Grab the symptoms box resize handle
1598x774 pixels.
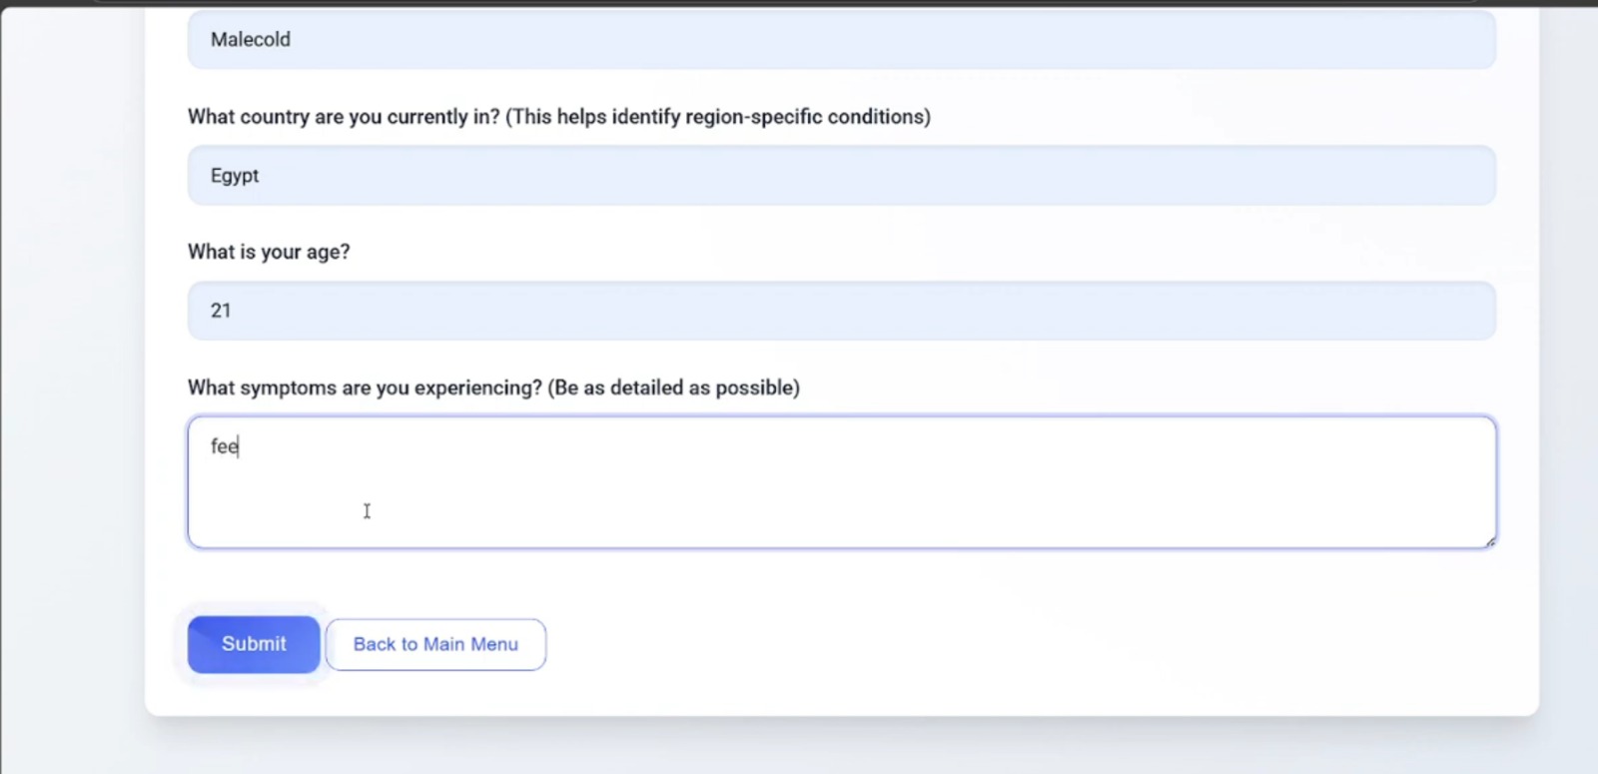pos(1489,541)
